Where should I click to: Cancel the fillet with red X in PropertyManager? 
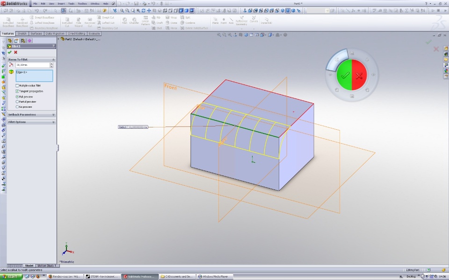point(15,52)
